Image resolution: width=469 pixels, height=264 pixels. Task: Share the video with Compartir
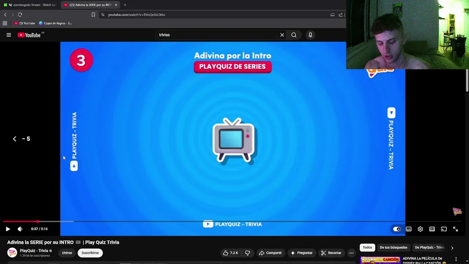tap(270, 253)
